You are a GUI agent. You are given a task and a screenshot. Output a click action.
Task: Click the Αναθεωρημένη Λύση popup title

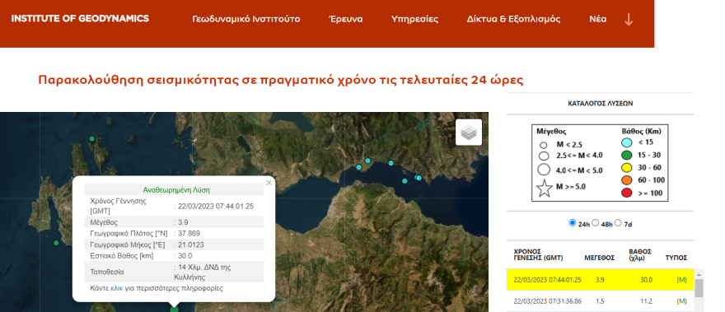pos(176,190)
